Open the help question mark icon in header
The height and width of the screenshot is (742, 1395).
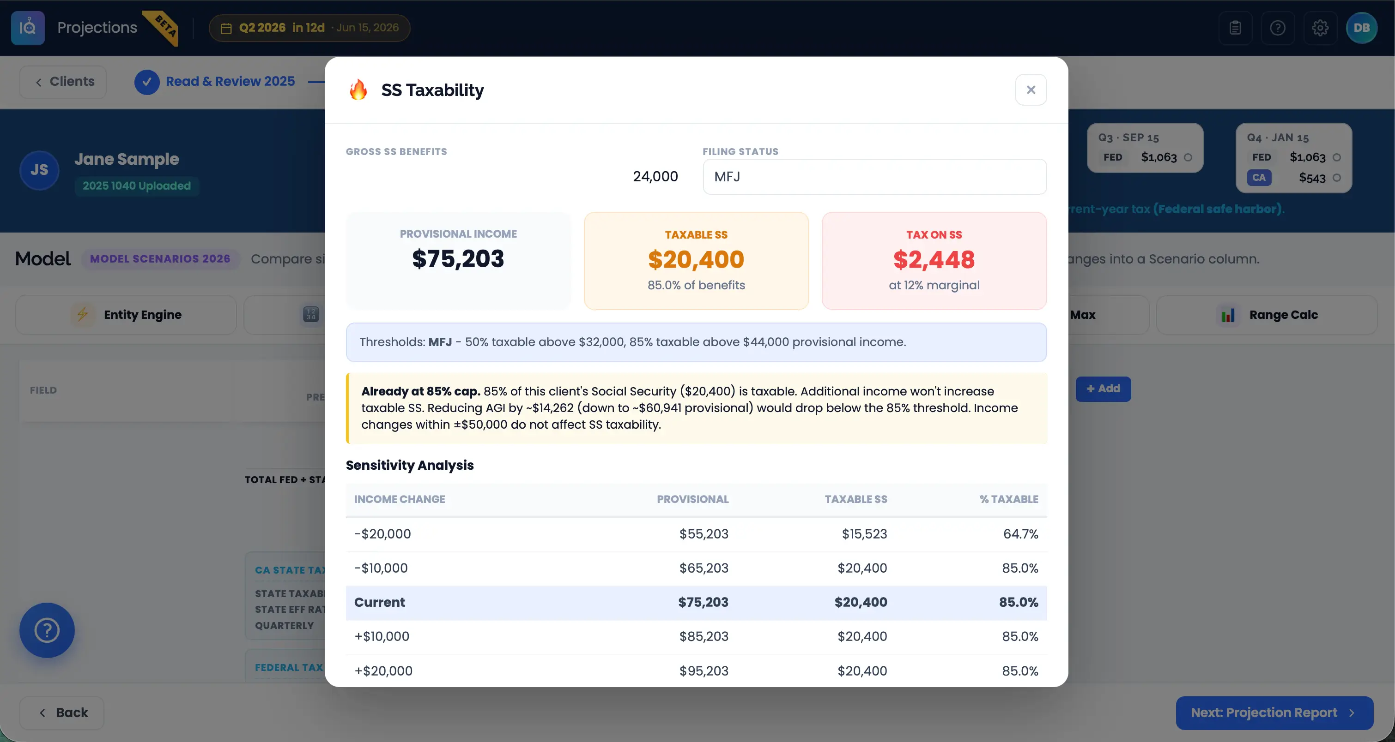click(1278, 28)
